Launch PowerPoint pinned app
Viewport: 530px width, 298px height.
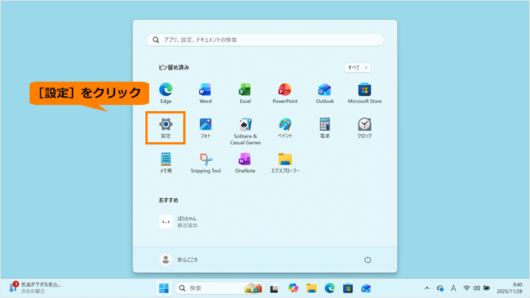(x=285, y=93)
